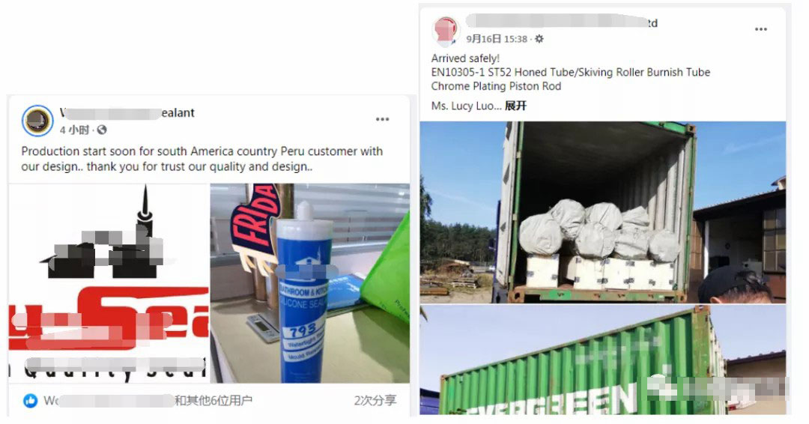This screenshot has height=424, width=809.
Task: Open list of people who reacted 和其他6位用户
Action: pos(213,400)
